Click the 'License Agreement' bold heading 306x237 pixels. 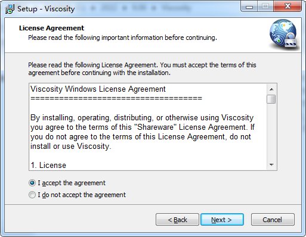pos(52,28)
